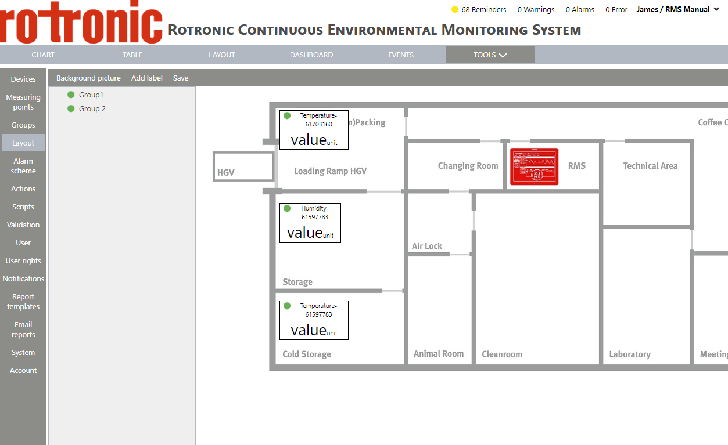The height and width of the screenshot is (445, 728).
Task: Open User in the sidebar
Action: 23,243
